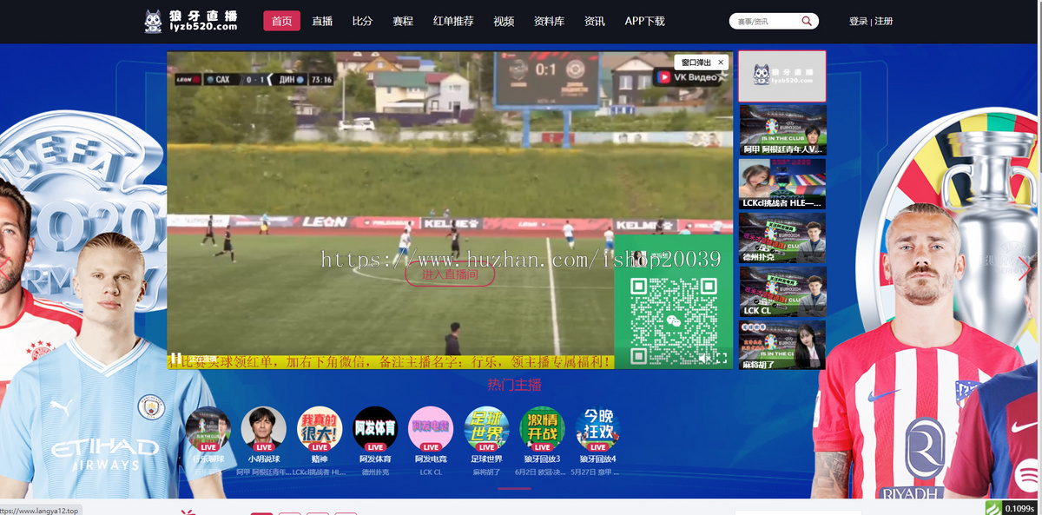Open the 资讯 menu item
The height and width of the screenshot is (515, 1042).
click(595, 21)
